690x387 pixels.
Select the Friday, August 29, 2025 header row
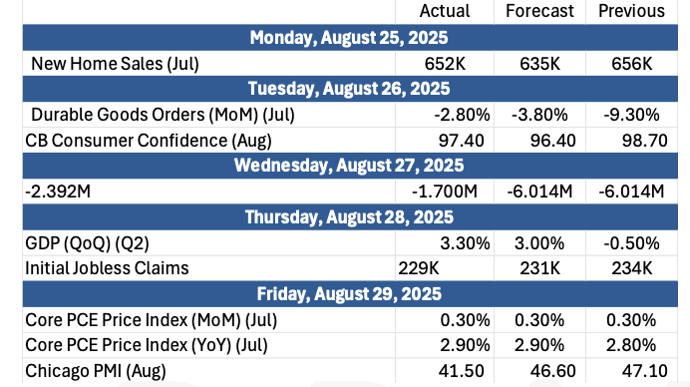[350, 294]
